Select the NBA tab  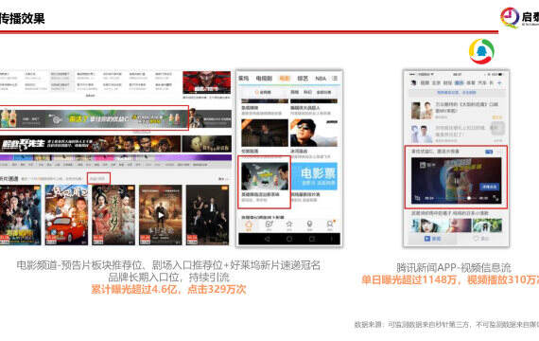(x=321, y=79)
